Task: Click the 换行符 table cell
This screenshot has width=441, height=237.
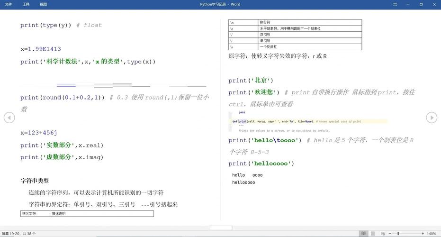Action: point(310,23)
